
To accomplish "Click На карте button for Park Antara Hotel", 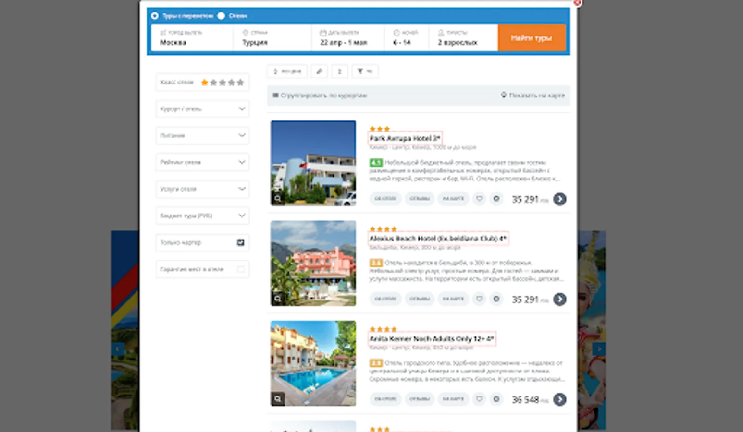I will click(453, 199).
